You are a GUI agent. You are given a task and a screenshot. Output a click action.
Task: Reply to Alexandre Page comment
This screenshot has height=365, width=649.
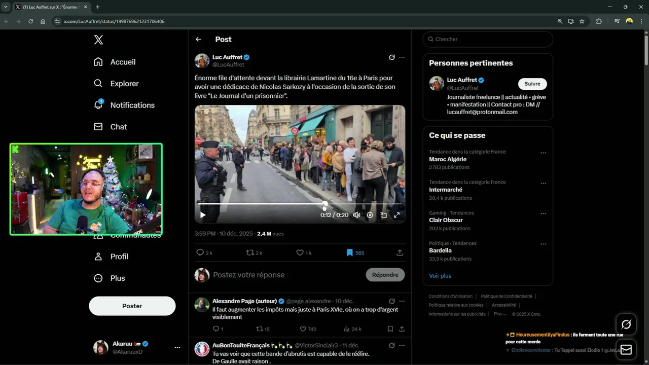pyautogui.click(x=215, y=329)
